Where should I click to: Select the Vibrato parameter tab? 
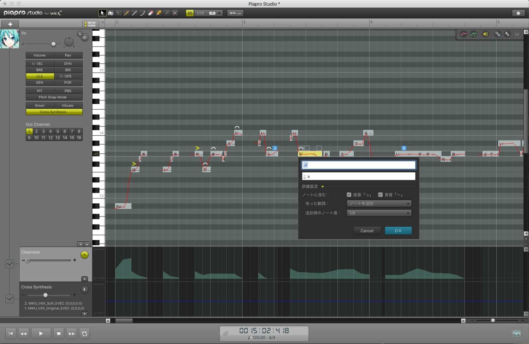coord(68,105)
